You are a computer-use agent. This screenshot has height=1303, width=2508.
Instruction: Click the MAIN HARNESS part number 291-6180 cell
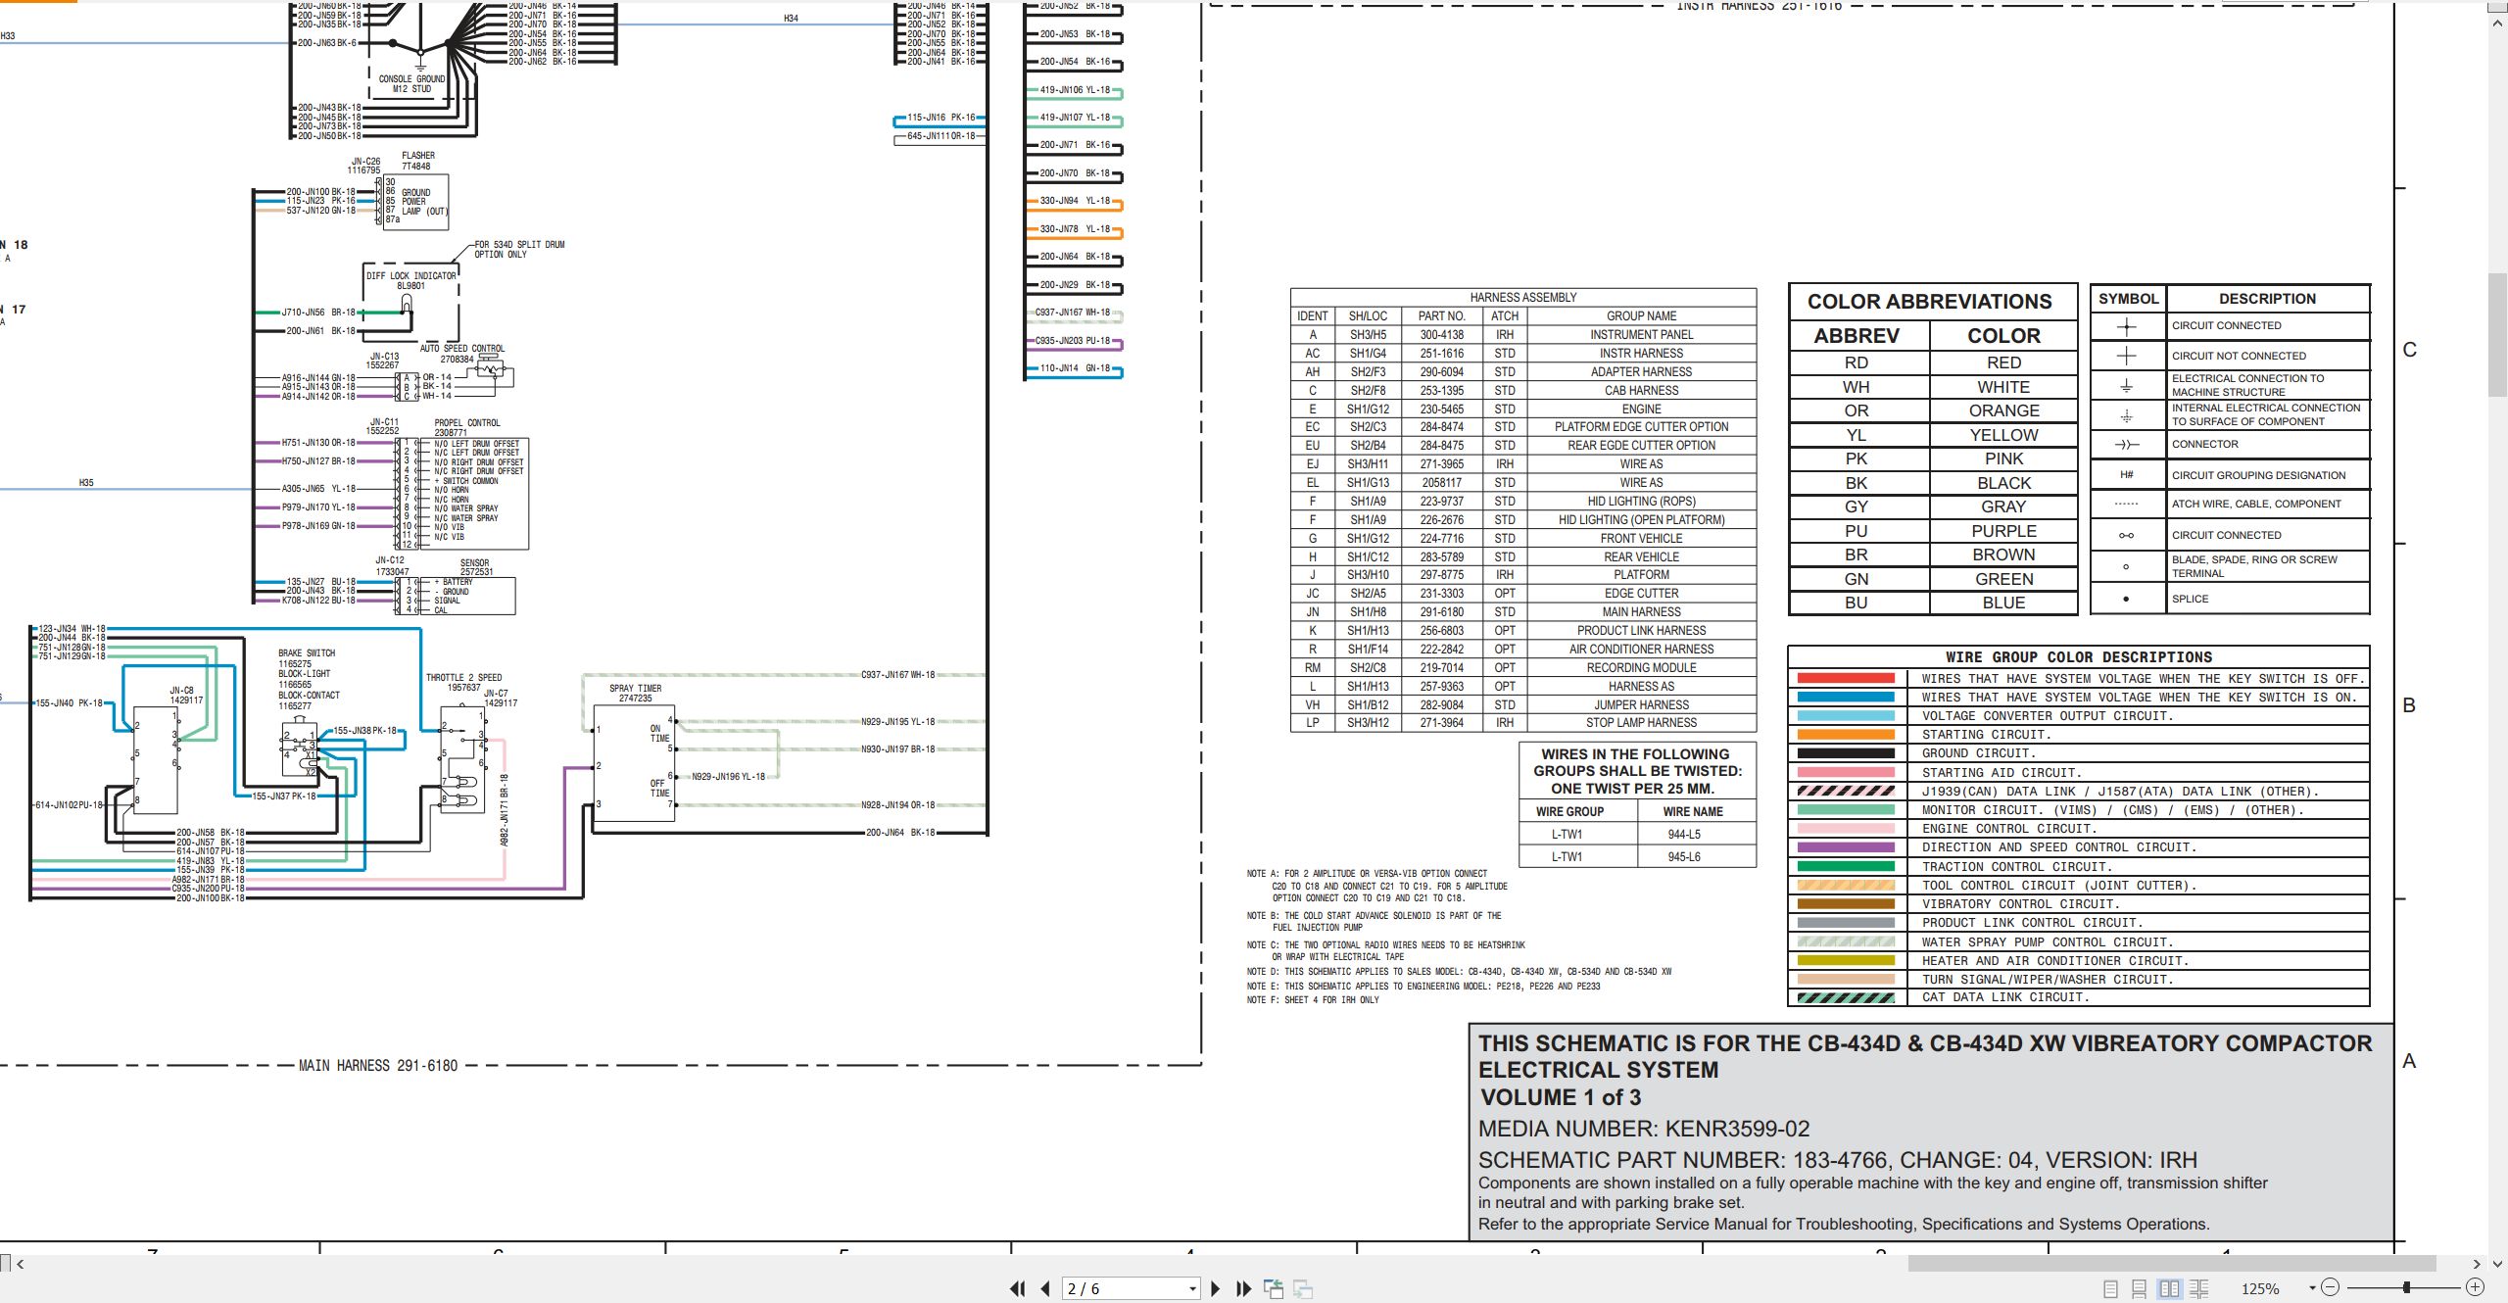[1441, 612]
